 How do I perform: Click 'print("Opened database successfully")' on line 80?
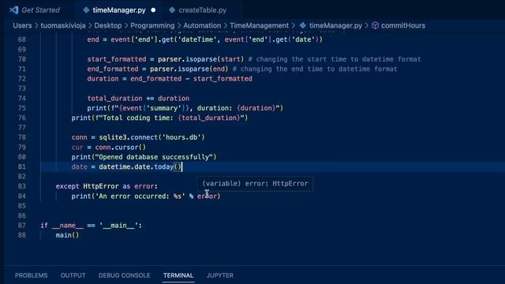(144, 157)
